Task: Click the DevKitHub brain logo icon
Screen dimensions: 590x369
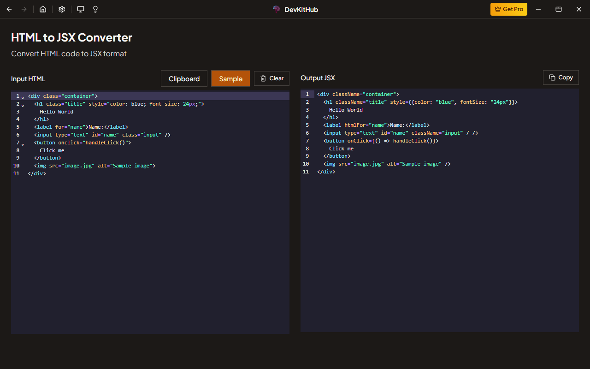Action: [277, 9]
